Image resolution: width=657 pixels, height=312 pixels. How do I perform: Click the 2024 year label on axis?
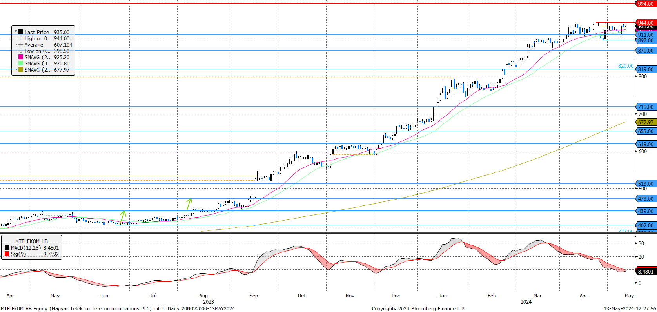click(x=526, y=302)
